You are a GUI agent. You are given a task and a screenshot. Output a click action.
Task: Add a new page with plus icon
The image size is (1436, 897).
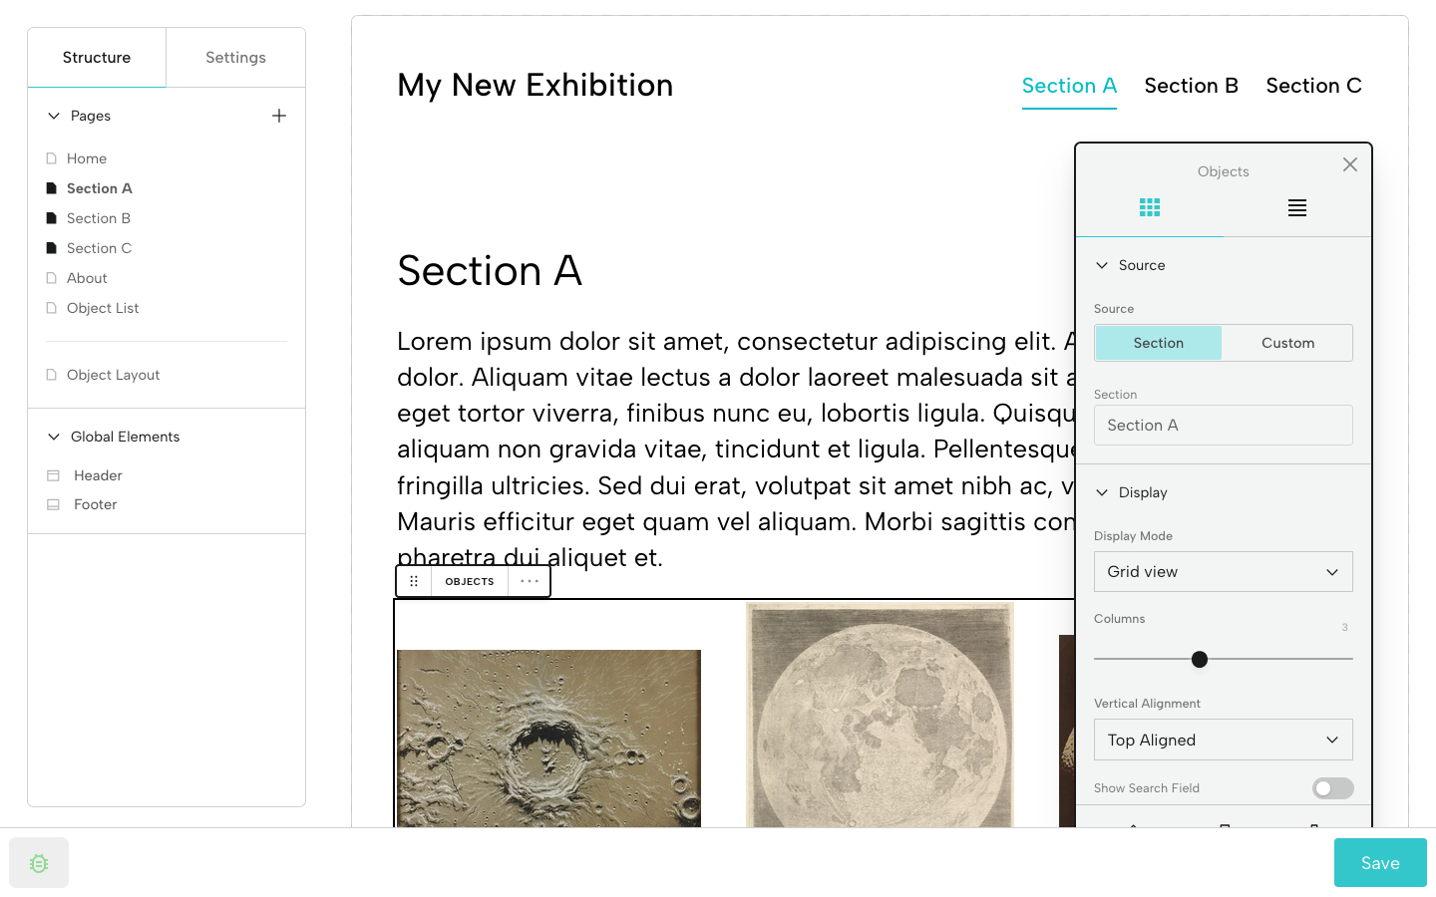coord(279,116)
